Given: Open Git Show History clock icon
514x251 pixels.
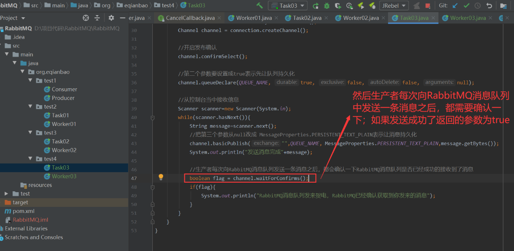Looking at the screenshot, I should 478,6.
